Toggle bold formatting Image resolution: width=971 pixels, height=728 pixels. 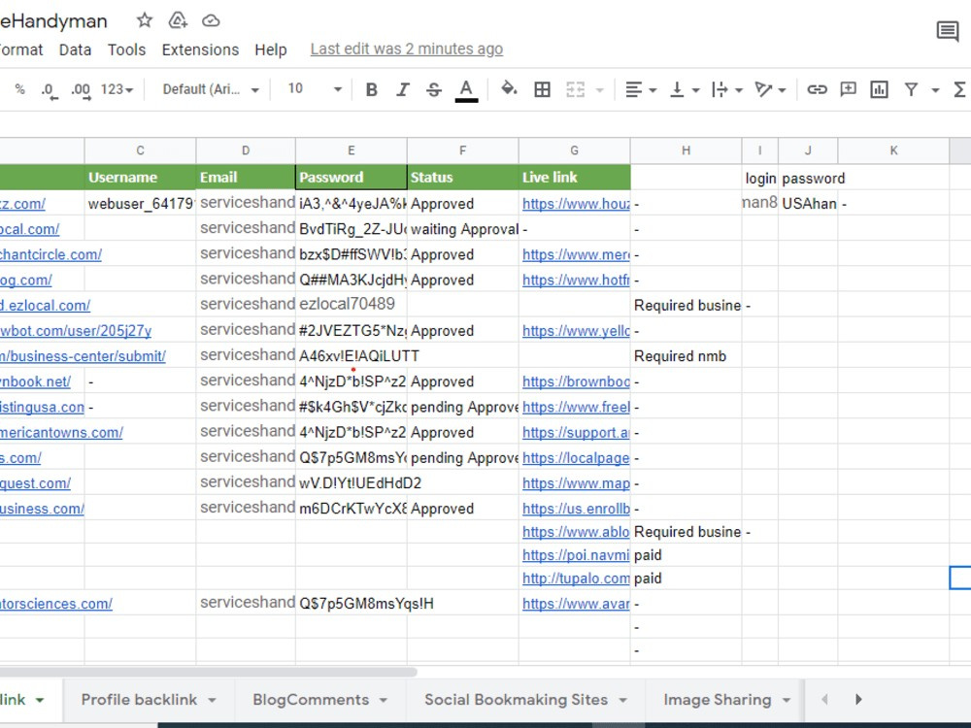pyautogui.click(x=372, y=89)
